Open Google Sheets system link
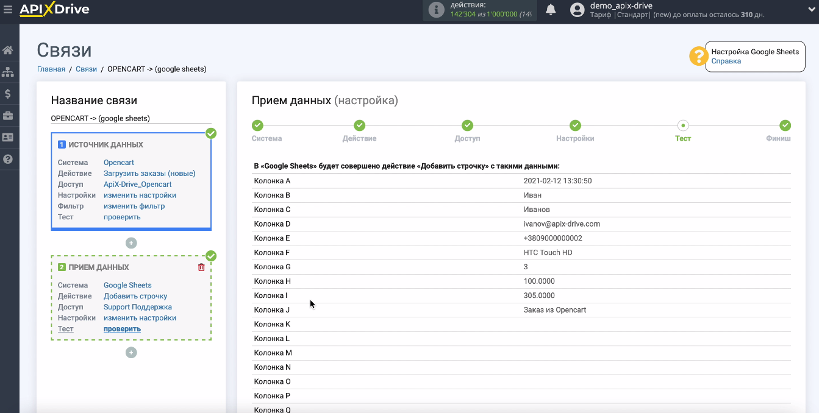The height and width of the screenshot is (413, 819). 127,285
